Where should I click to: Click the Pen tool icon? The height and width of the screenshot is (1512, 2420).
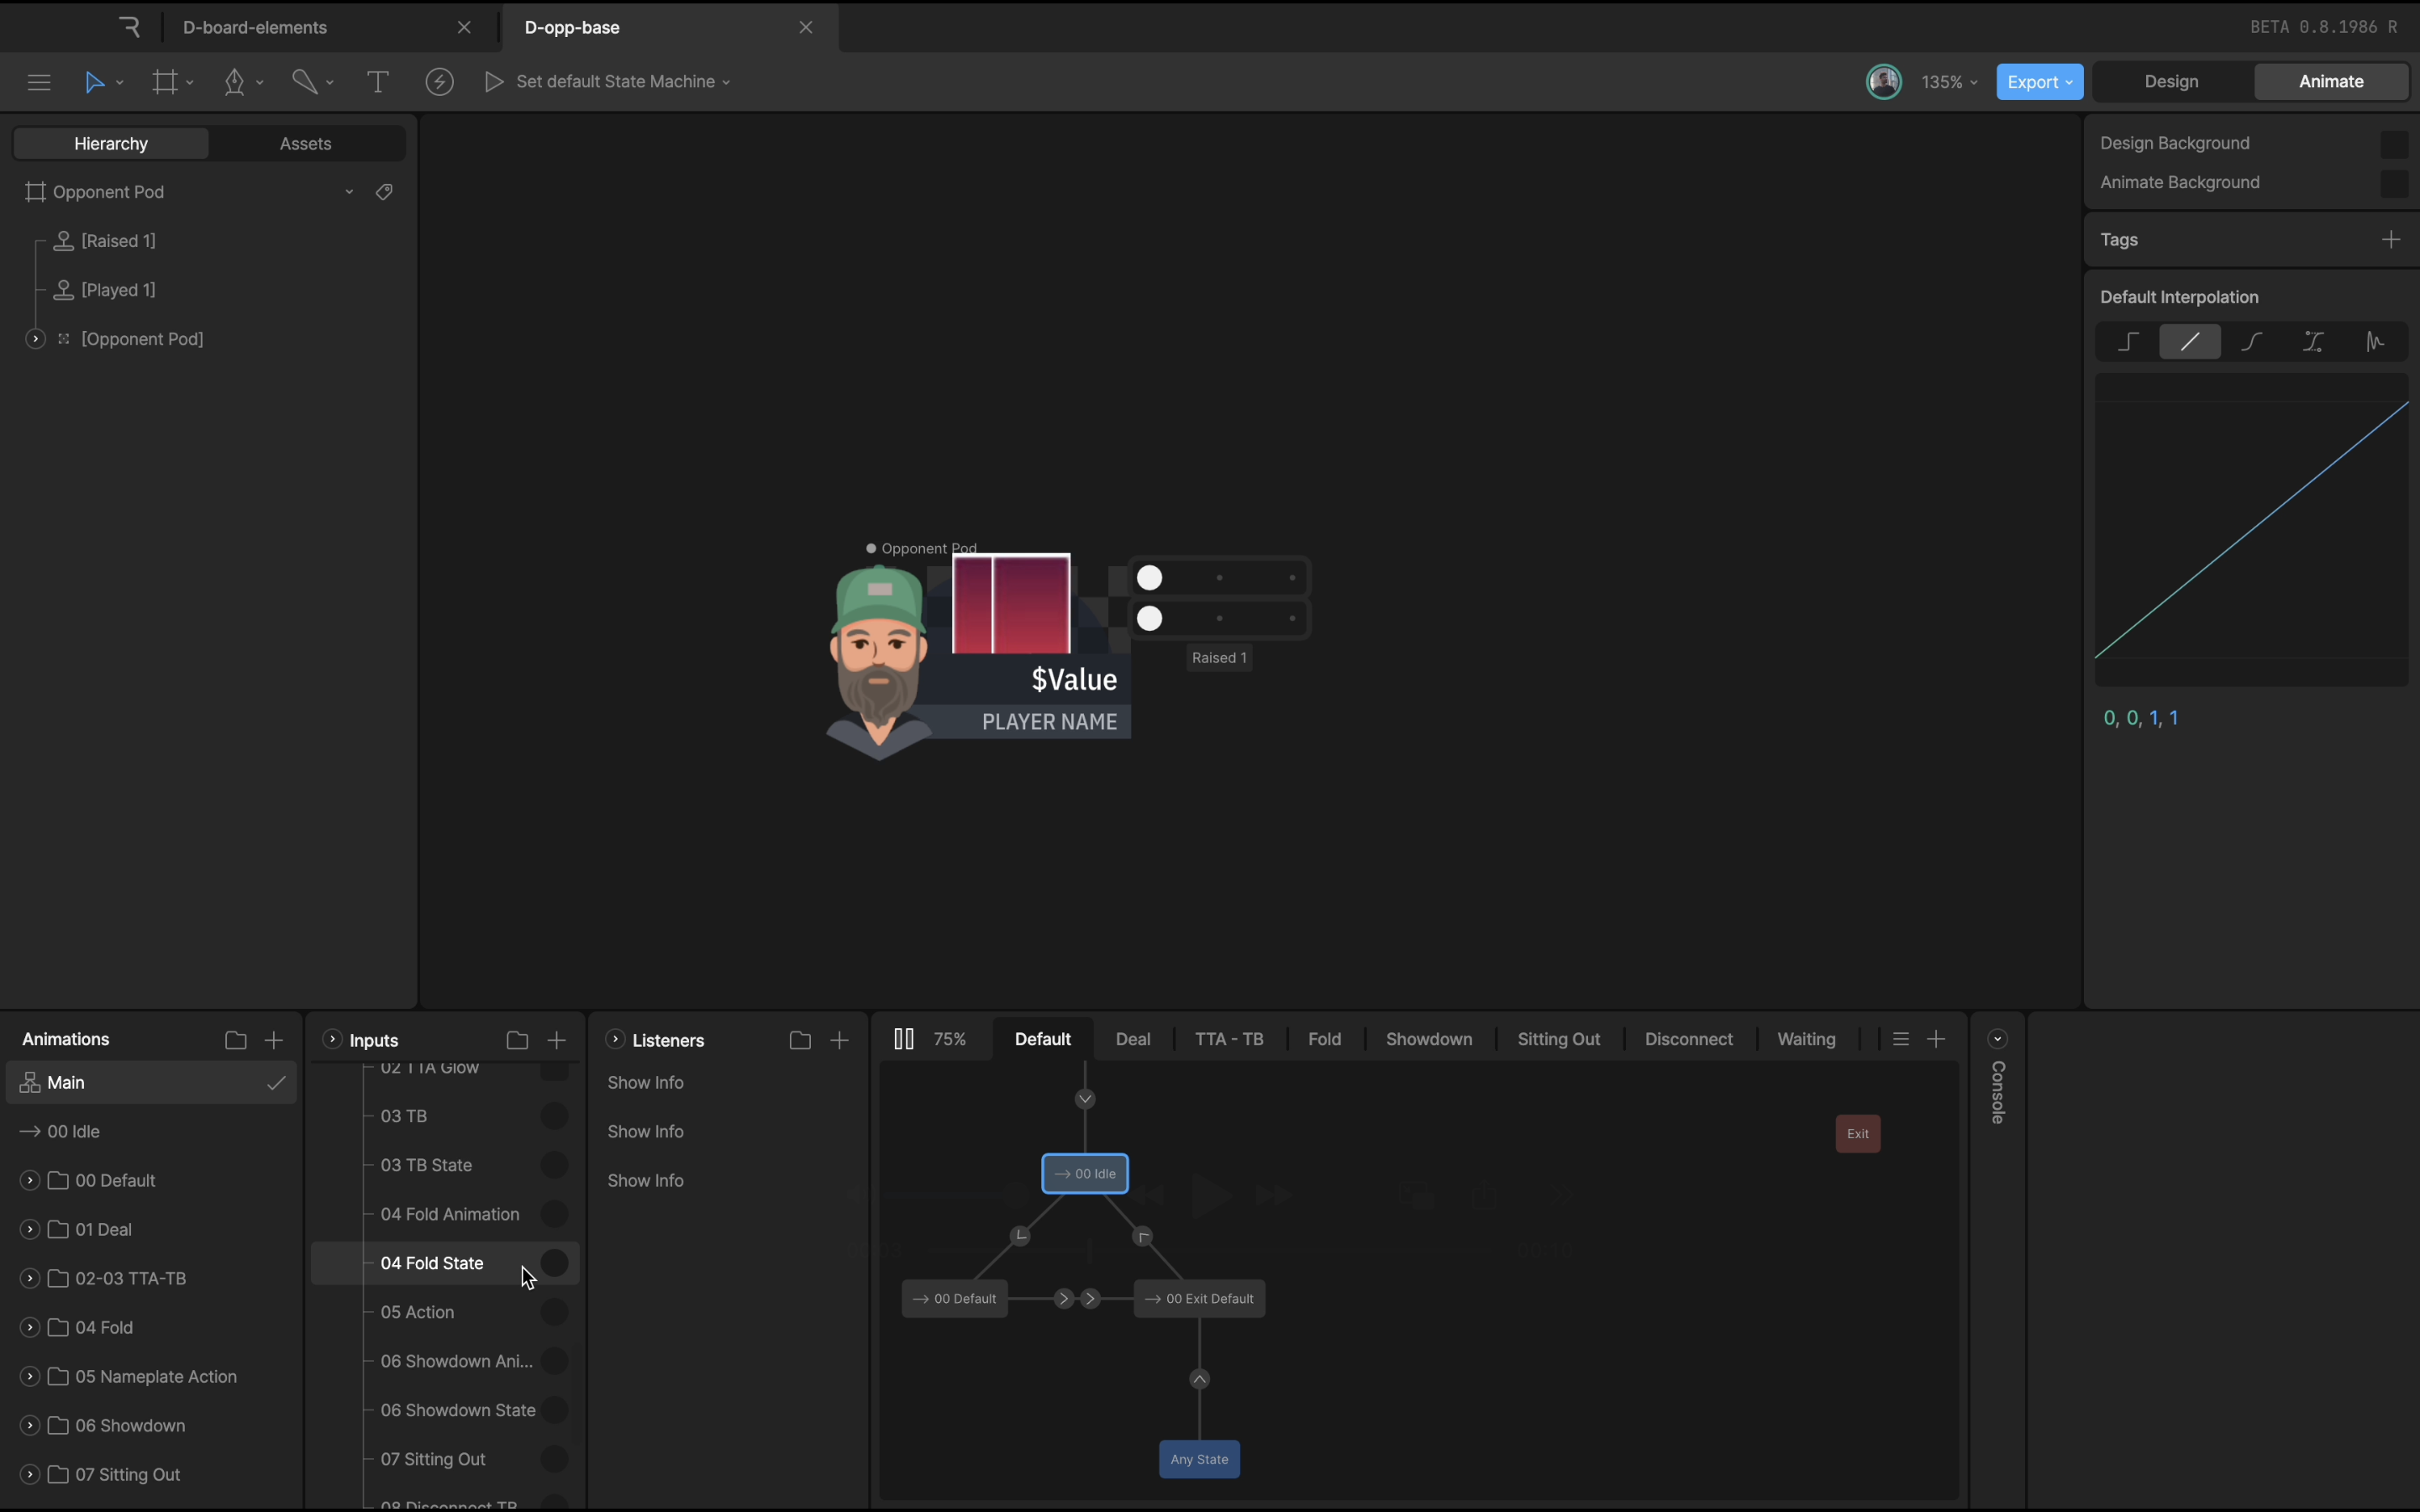coord(235,82)
